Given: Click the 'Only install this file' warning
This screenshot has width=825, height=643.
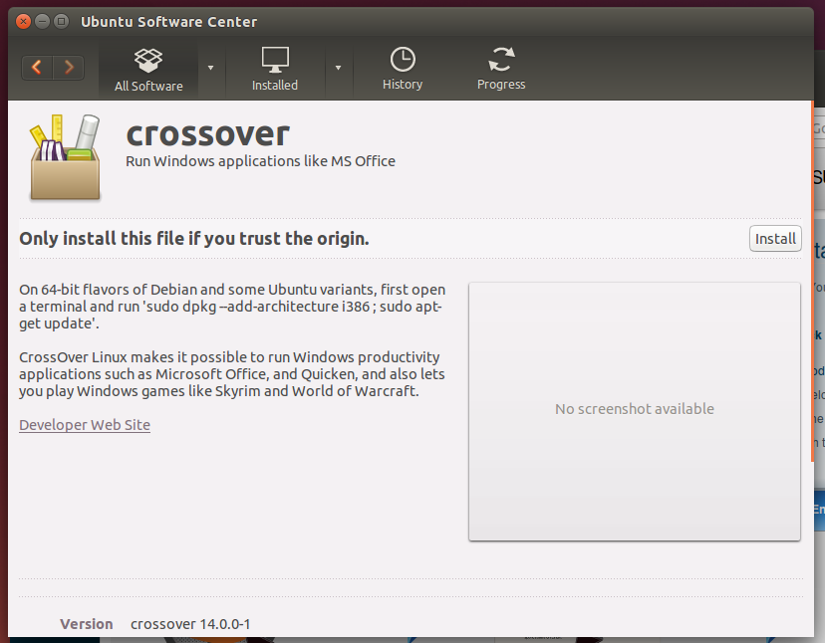Looking at the screenshot, I should [x=194, y=239].
